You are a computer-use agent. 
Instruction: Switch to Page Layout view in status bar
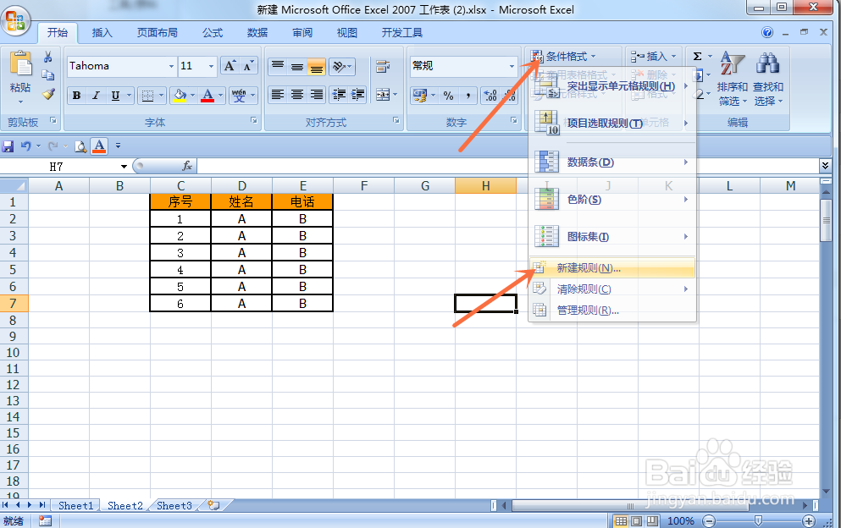[x=637, y=521]
